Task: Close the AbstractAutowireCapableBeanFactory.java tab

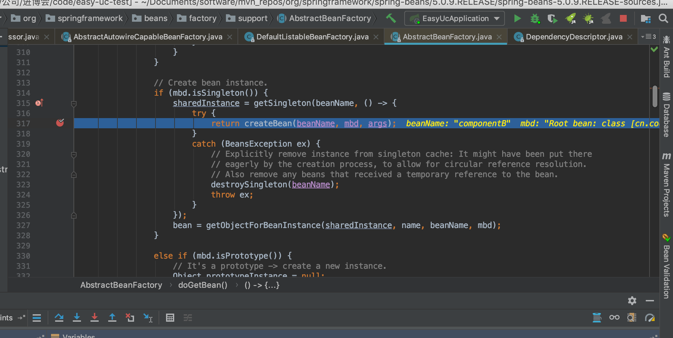Action: [x=230, y=37]
